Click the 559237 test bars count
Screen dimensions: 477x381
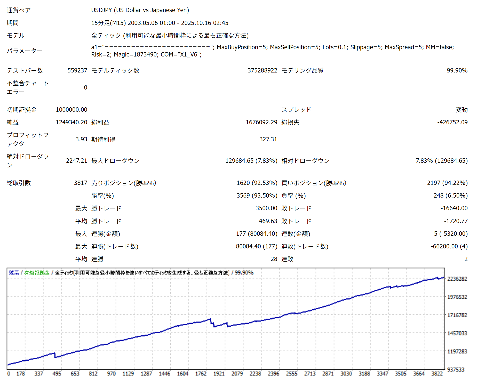coord(77,70)
